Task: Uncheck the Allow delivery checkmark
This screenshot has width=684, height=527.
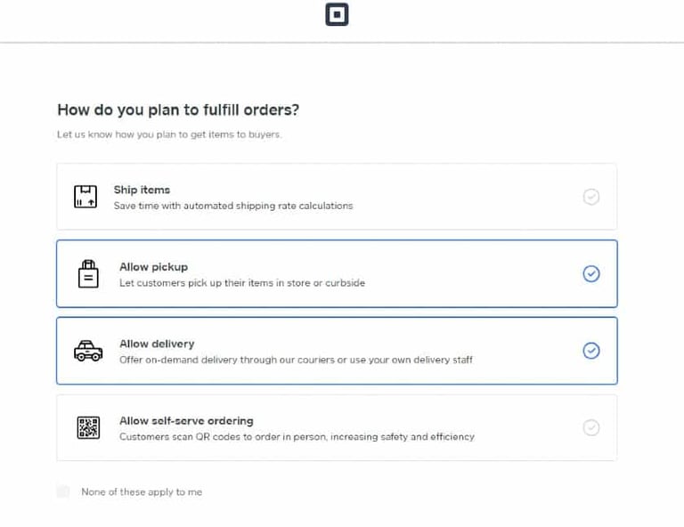Action: click(x=590, y=351)
